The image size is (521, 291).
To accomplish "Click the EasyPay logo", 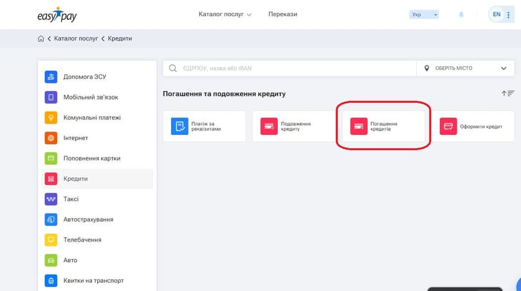I will click(59, 14).
